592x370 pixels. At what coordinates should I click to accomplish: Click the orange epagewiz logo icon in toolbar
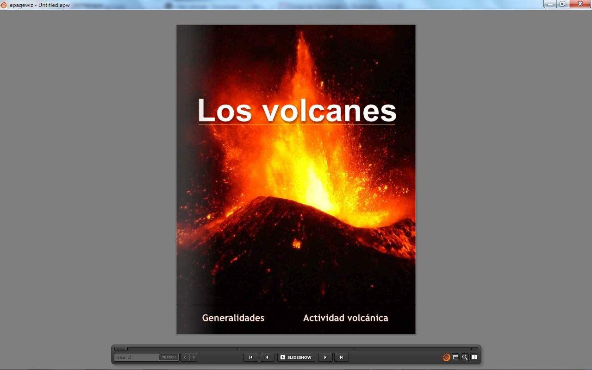click(x=446, y=357)
